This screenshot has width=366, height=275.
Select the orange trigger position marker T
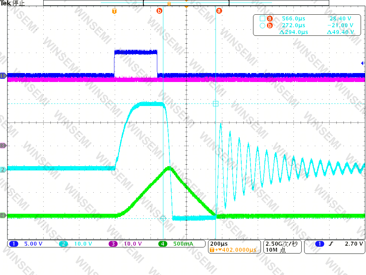coord(114,11)
